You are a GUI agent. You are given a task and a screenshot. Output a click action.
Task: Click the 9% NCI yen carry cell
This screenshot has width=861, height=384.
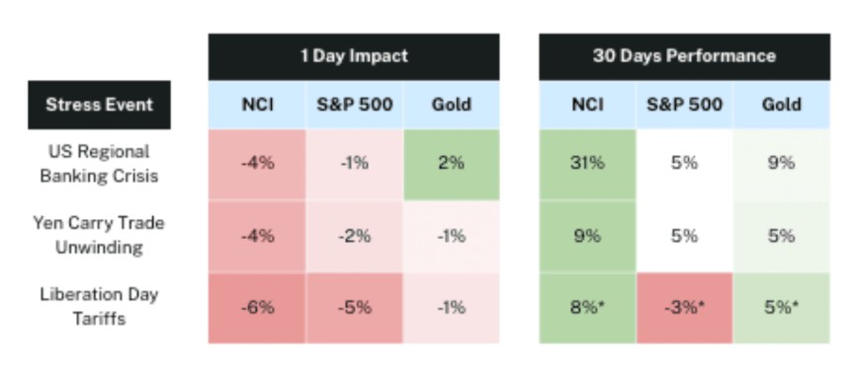click(x=587, y=236)
